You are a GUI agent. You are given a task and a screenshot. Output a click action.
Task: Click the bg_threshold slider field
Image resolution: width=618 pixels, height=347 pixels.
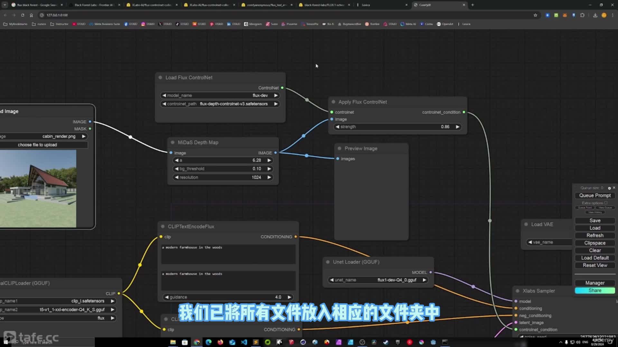pyautogui.click(x=223, y=169)
